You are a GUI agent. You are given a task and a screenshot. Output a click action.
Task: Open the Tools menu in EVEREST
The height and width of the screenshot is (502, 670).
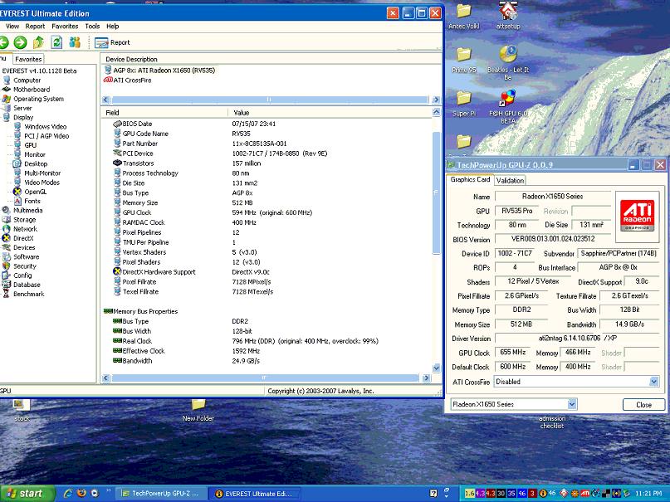(x=92, y=26)
